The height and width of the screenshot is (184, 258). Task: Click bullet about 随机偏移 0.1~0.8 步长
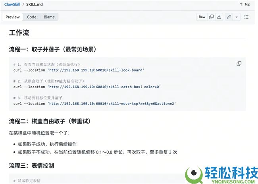click(98, 152)
